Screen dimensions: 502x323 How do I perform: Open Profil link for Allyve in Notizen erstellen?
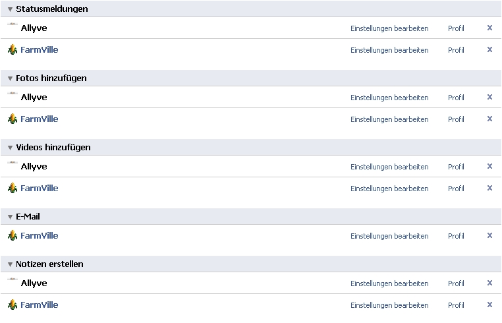point(456,283)
